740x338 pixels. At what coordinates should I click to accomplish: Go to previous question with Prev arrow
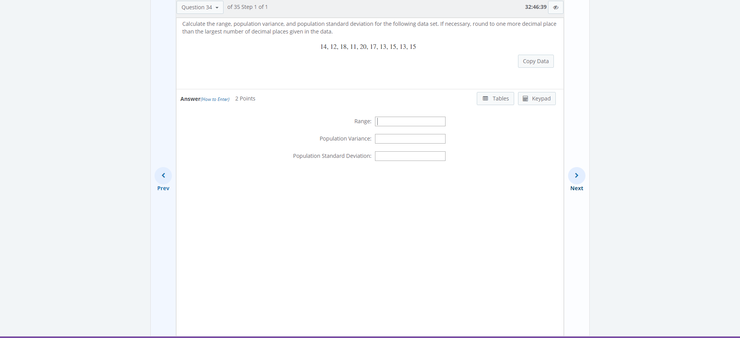point(163,176)
